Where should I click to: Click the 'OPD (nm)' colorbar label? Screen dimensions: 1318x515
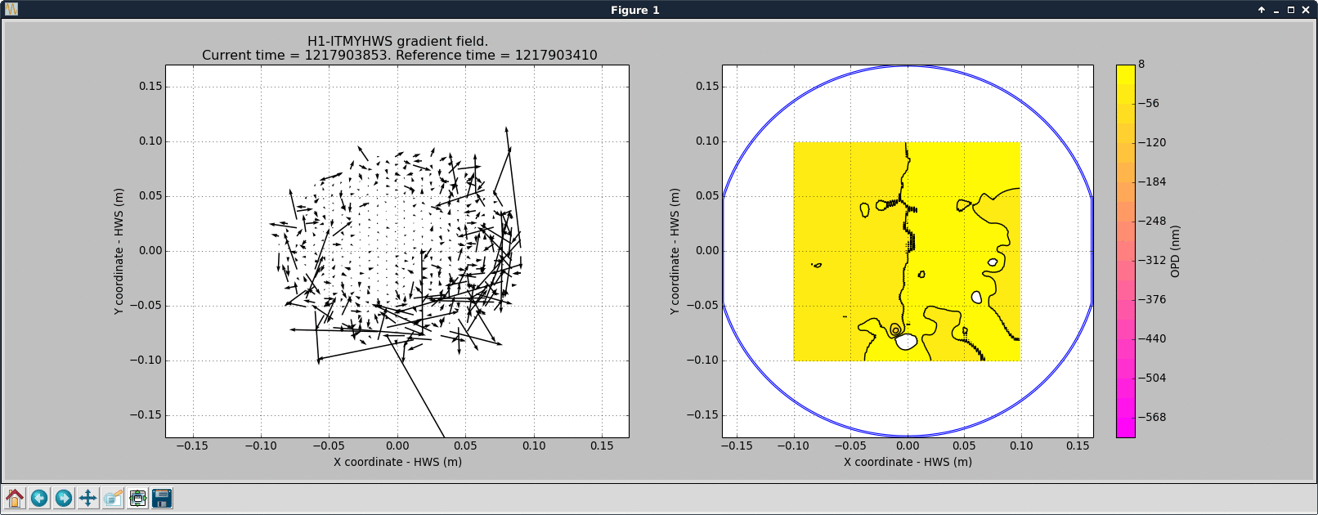[x=1175, y=251]
